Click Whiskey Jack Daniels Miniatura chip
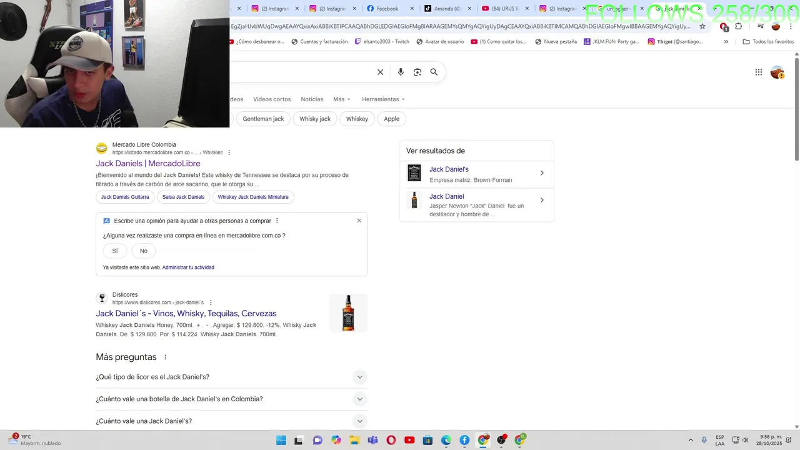The width and height of the screenshot is (800, 450). pyautogui.click(x=253, y=197)
